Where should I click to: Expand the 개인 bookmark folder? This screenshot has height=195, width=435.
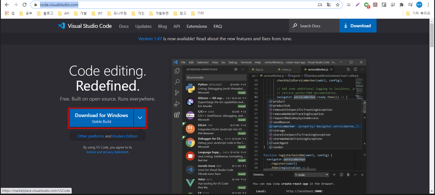[138, 13]
